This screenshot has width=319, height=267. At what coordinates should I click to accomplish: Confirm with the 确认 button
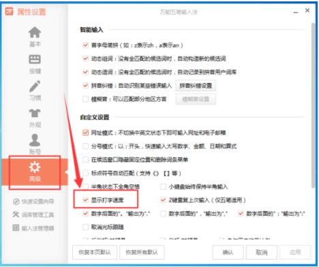coord(228,252)
